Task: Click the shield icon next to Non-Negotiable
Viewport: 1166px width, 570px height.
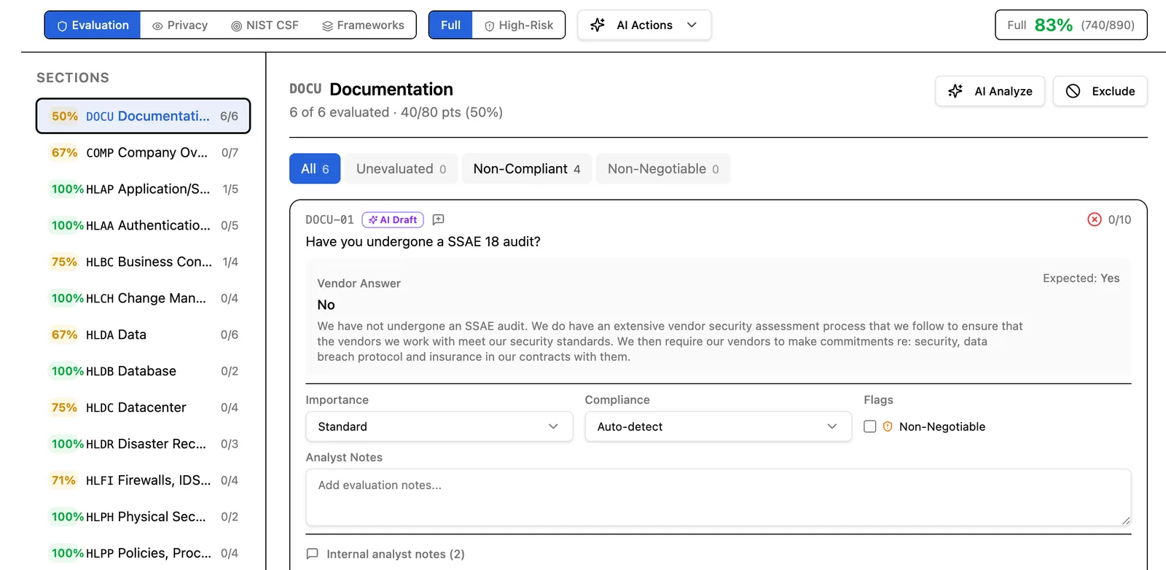Action: (x=888, y=426)
